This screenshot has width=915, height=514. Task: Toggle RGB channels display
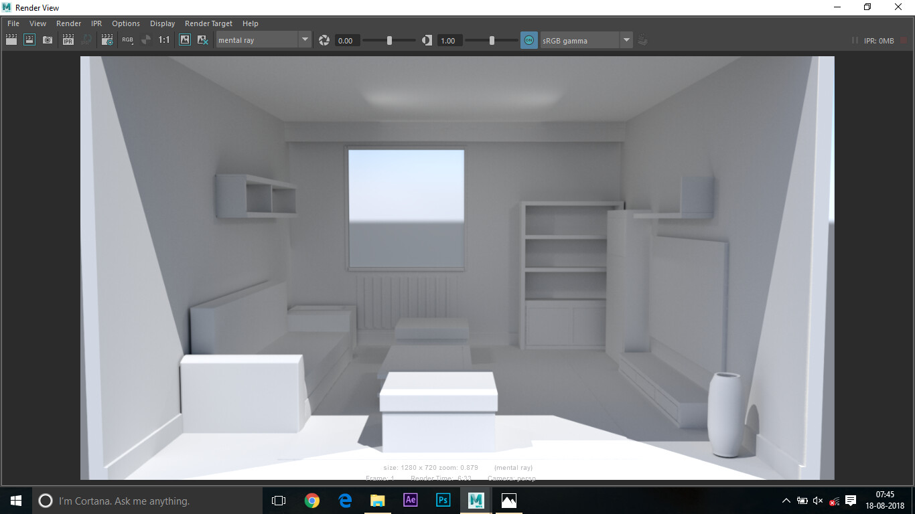[x=127, y=39]
